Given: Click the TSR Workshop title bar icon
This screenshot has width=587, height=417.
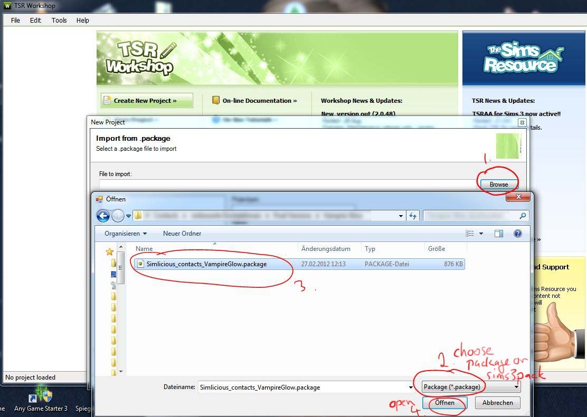Looking at the screenshot, I should 7,6.
